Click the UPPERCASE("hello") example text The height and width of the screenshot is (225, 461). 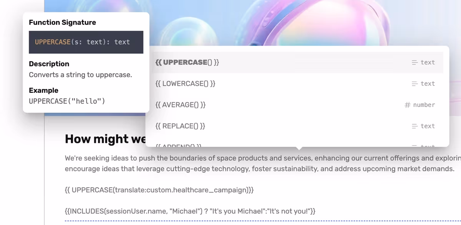tap(67, 101)
